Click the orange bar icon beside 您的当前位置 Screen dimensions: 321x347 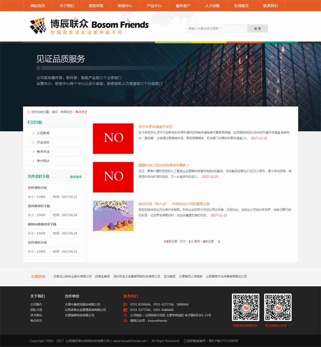point(29,112)
